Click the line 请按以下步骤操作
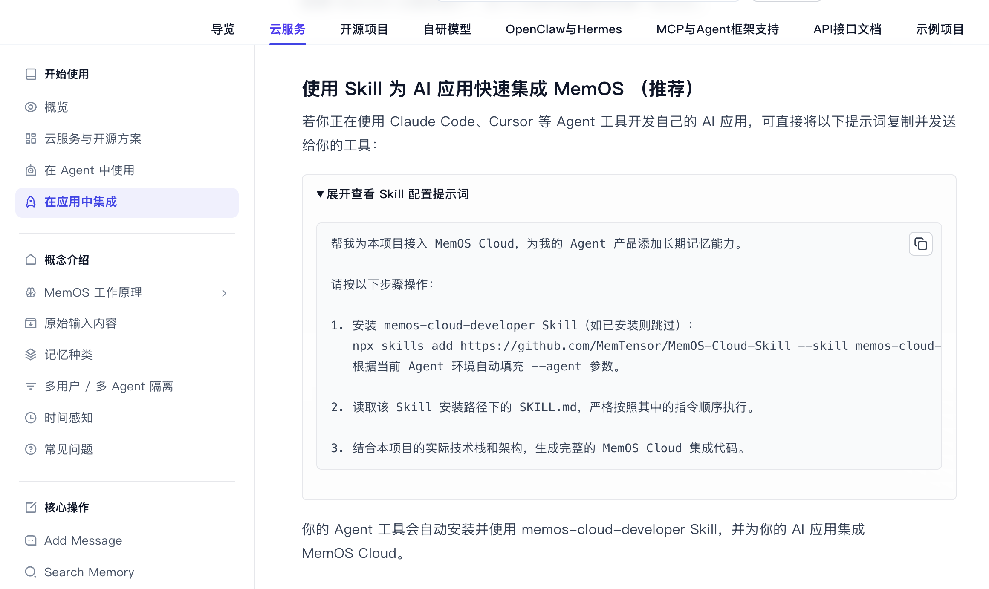This screenshot has width=989, height=589. pyautogui.click(x=382, y=284)
